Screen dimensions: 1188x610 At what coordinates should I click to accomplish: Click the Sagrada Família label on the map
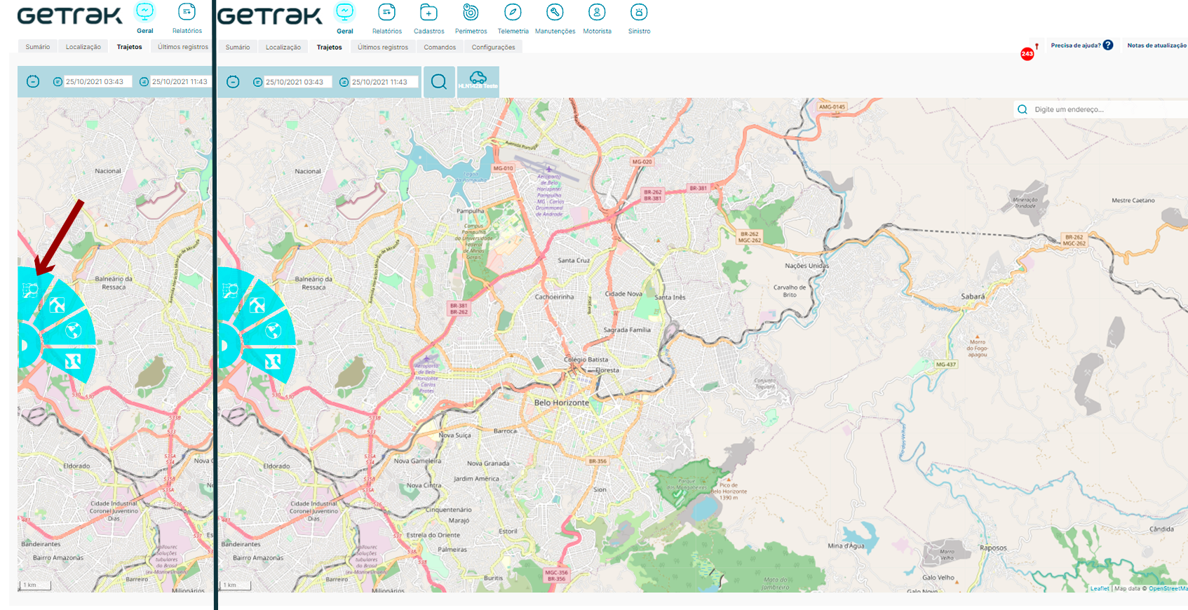[628, 330]
